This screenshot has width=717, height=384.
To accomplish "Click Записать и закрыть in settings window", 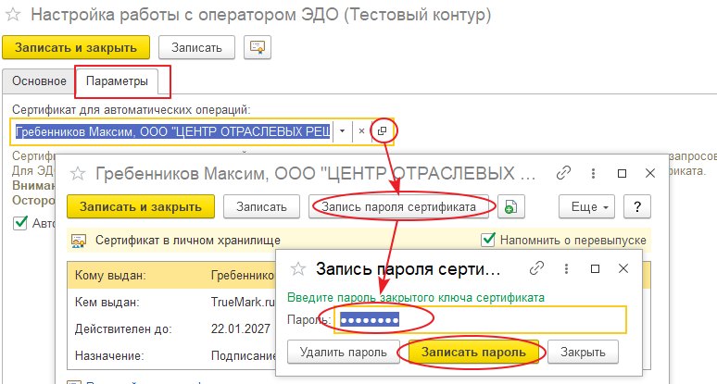I will coord(76,47).
